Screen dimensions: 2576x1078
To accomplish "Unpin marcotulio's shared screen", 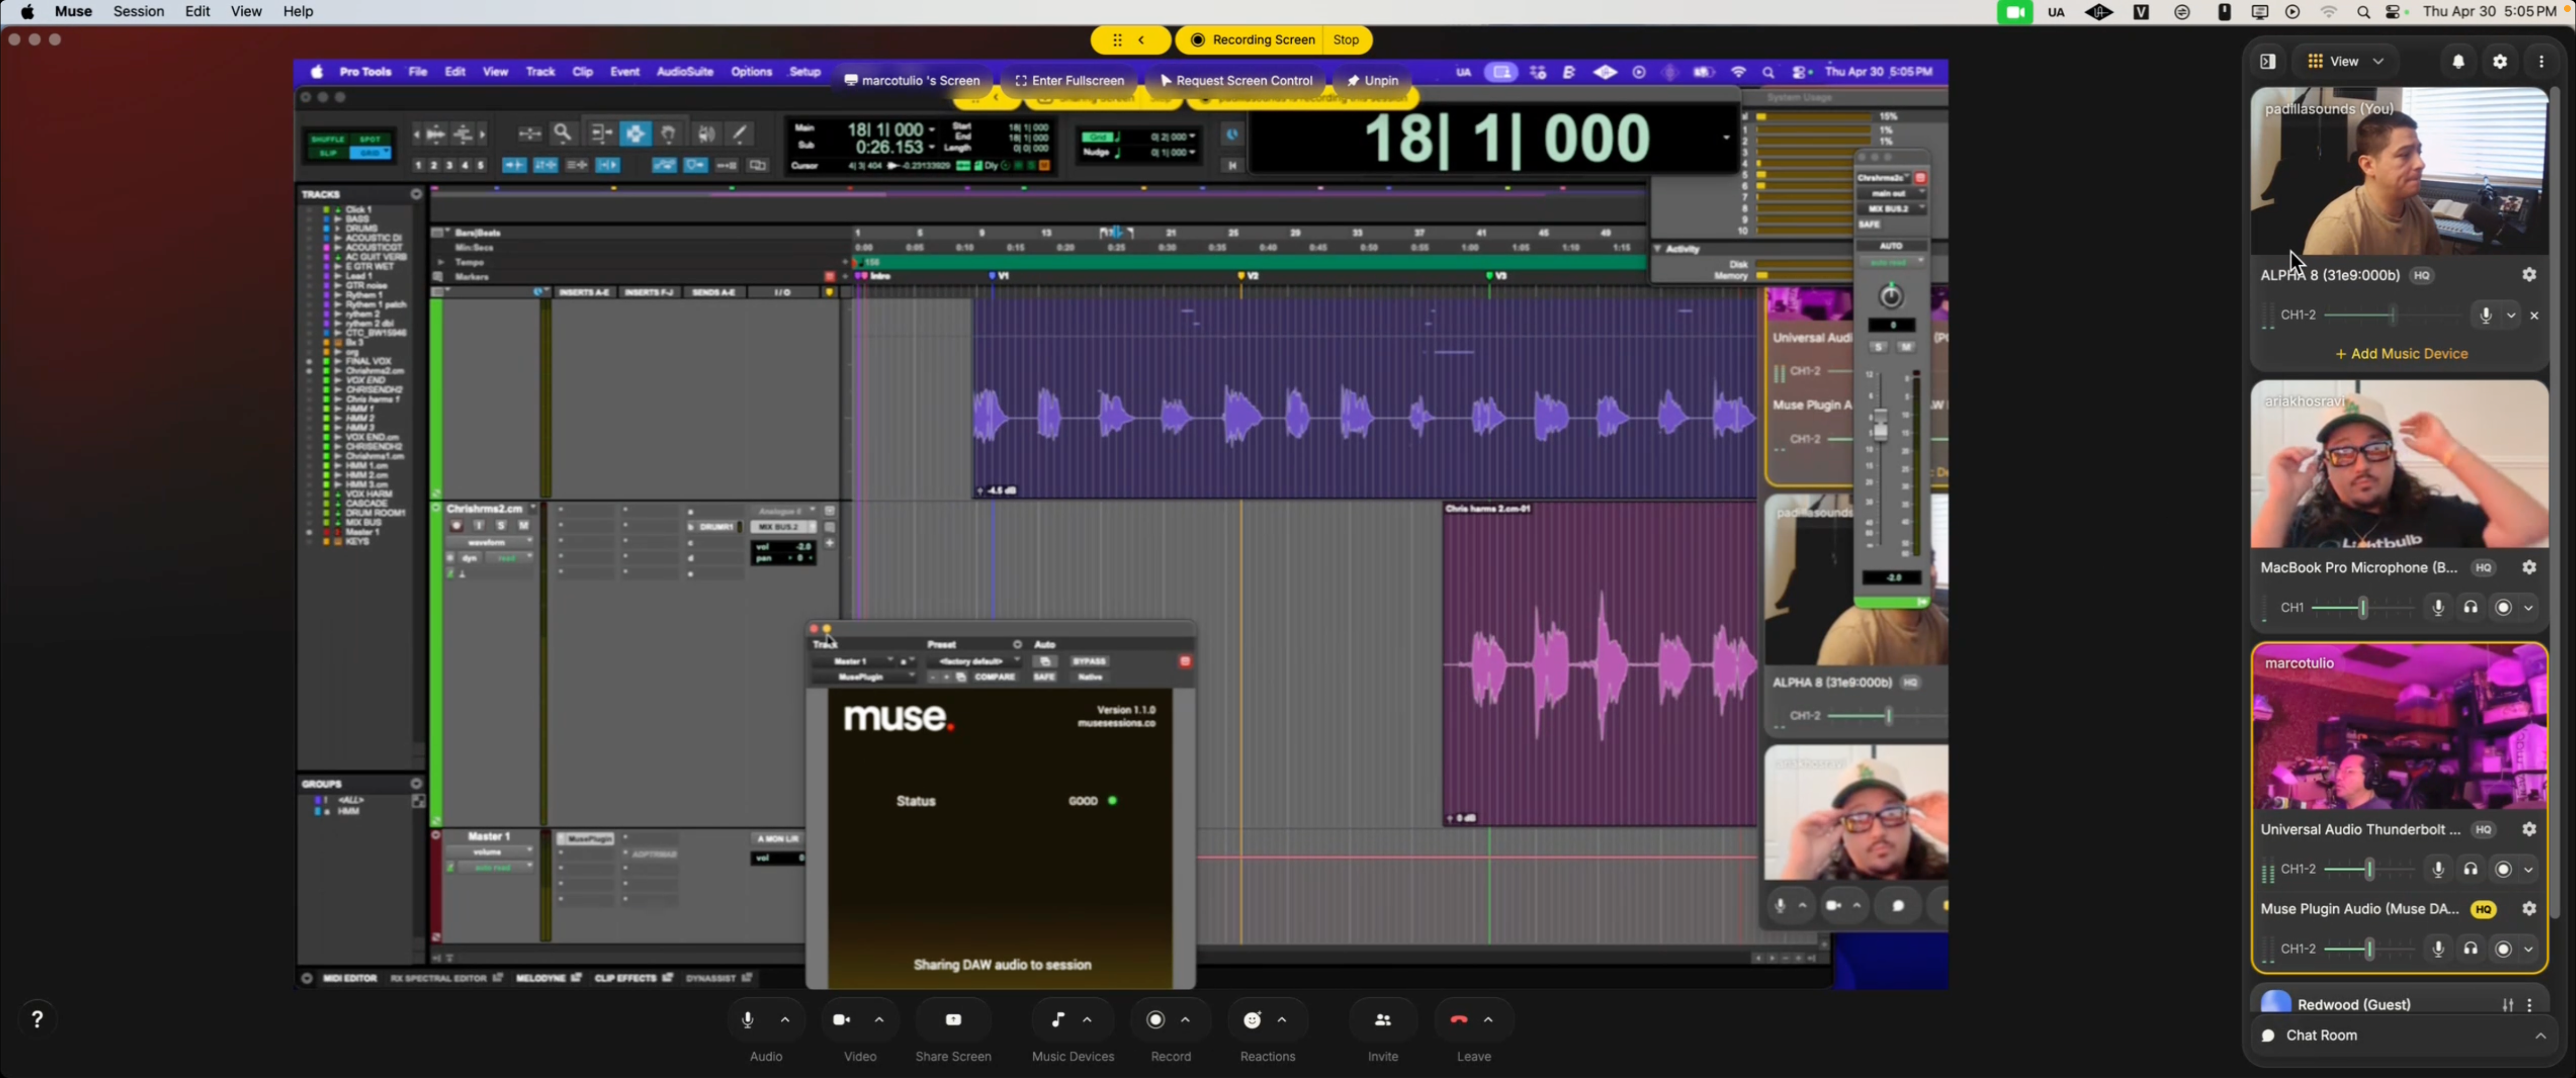I will [1373, 80].
